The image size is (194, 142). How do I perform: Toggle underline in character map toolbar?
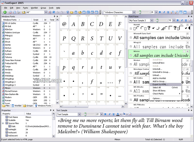click(168, 12)
